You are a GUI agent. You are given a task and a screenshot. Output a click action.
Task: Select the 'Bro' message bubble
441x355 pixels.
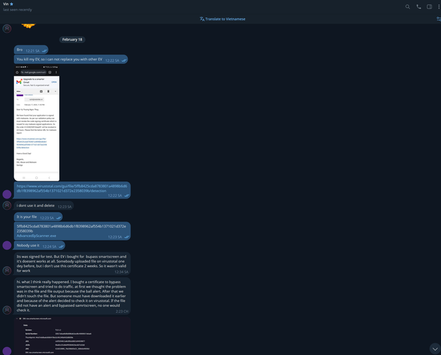click(x=31, y=50)
